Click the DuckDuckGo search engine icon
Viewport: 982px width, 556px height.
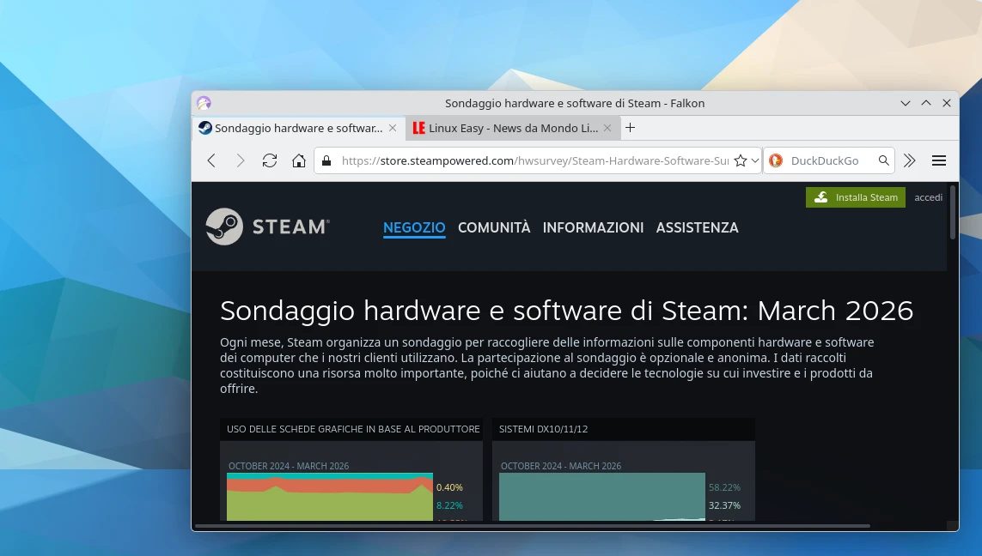click(x=775, y=160)
